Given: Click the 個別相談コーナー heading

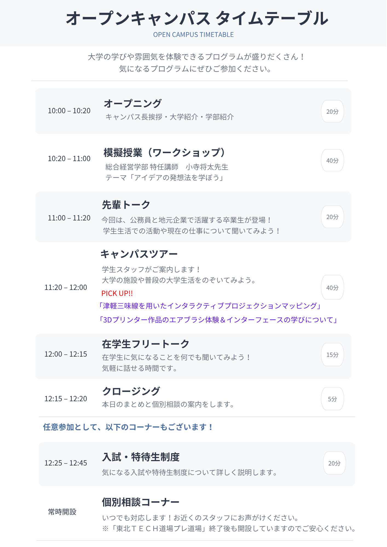Looking at the screenshot, I should [141, 502].
